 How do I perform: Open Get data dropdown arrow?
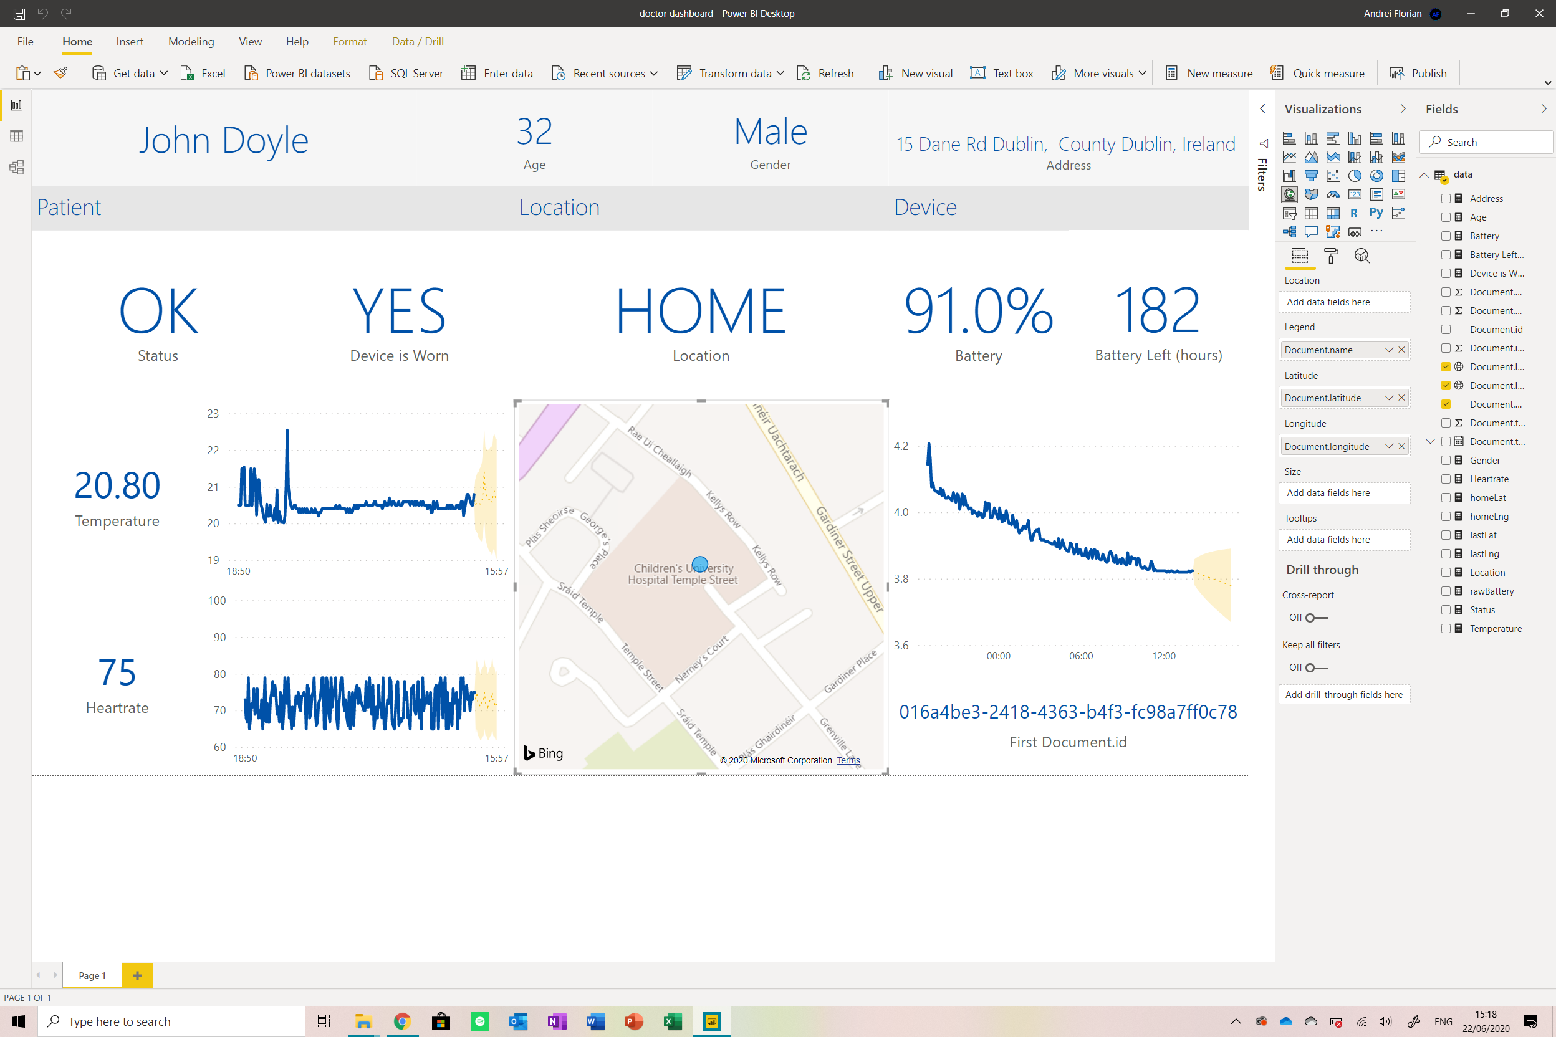point(164,74)
